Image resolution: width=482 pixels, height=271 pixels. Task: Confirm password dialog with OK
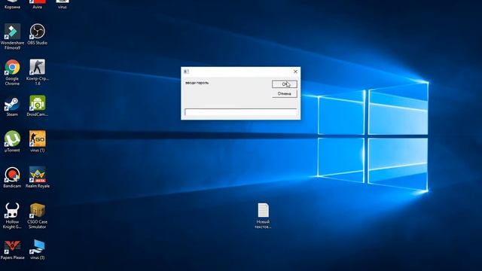(x=285, y=84)
